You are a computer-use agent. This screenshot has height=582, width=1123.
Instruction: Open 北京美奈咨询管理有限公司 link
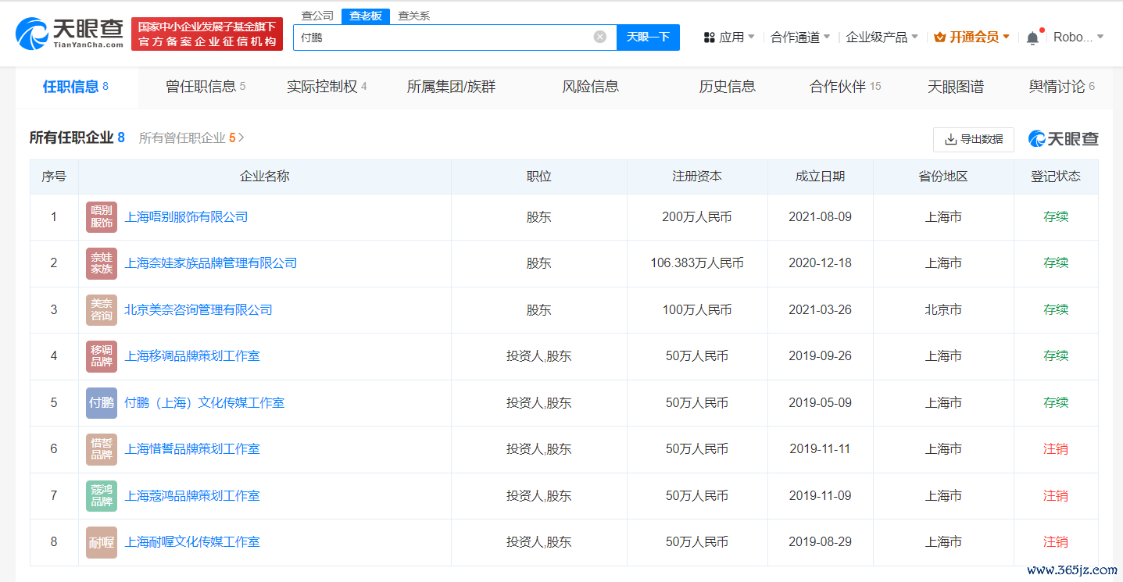[x=198, y=309]
